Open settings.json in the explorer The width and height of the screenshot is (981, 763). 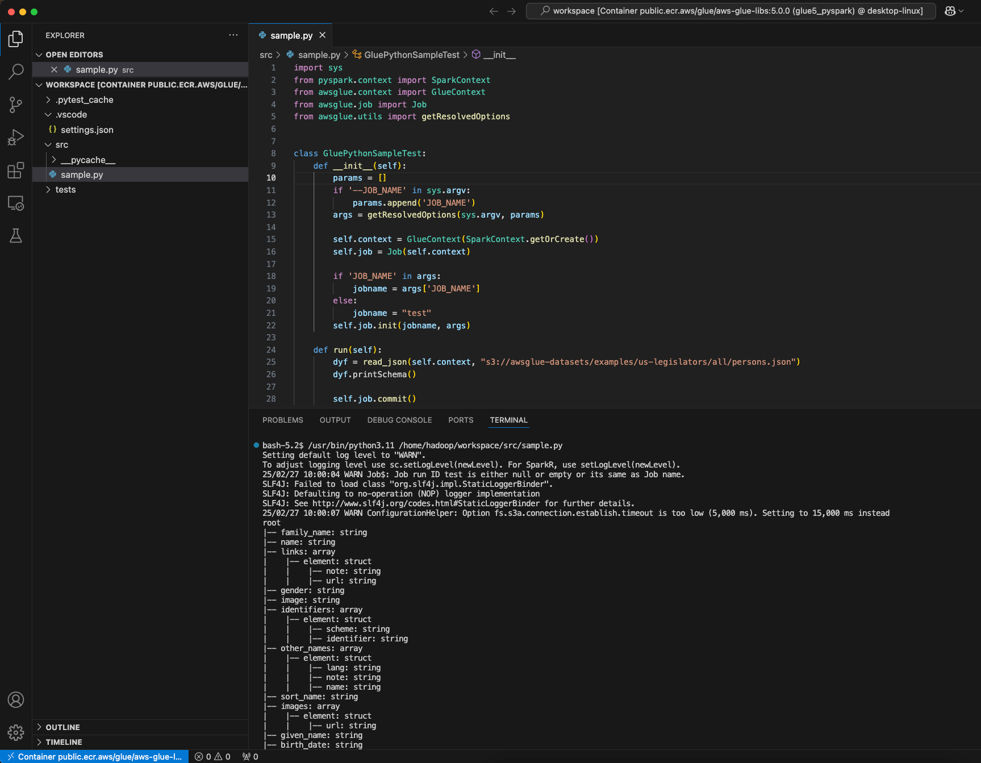click(87, 130)
